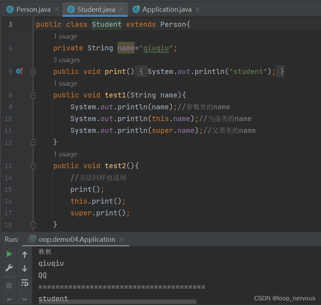
Task: Collapse test1 using the line 12 fold marker
Action: click(x=33, y=142)
